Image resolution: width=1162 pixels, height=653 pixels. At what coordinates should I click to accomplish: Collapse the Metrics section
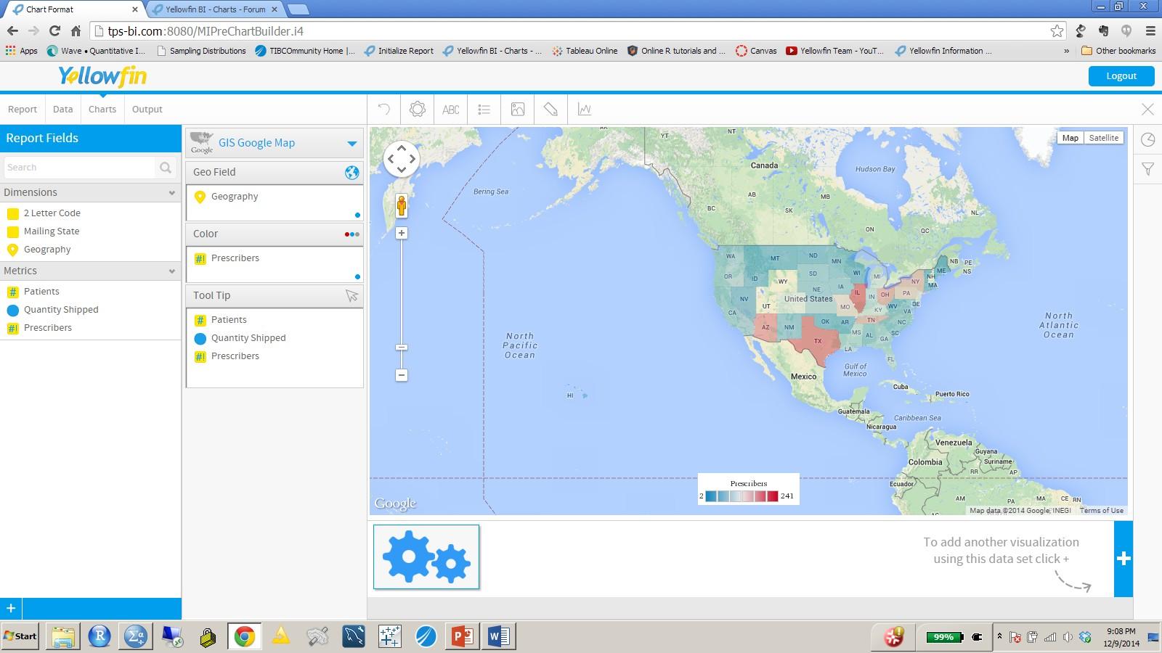[x=172, y=271]
